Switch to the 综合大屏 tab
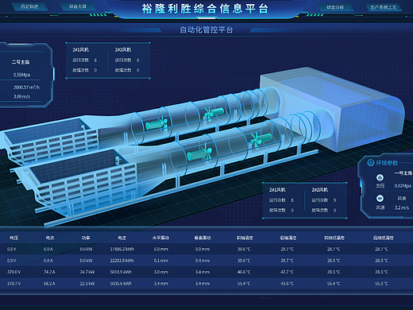Screen dimensions: 413x310 tap(78, 6)
